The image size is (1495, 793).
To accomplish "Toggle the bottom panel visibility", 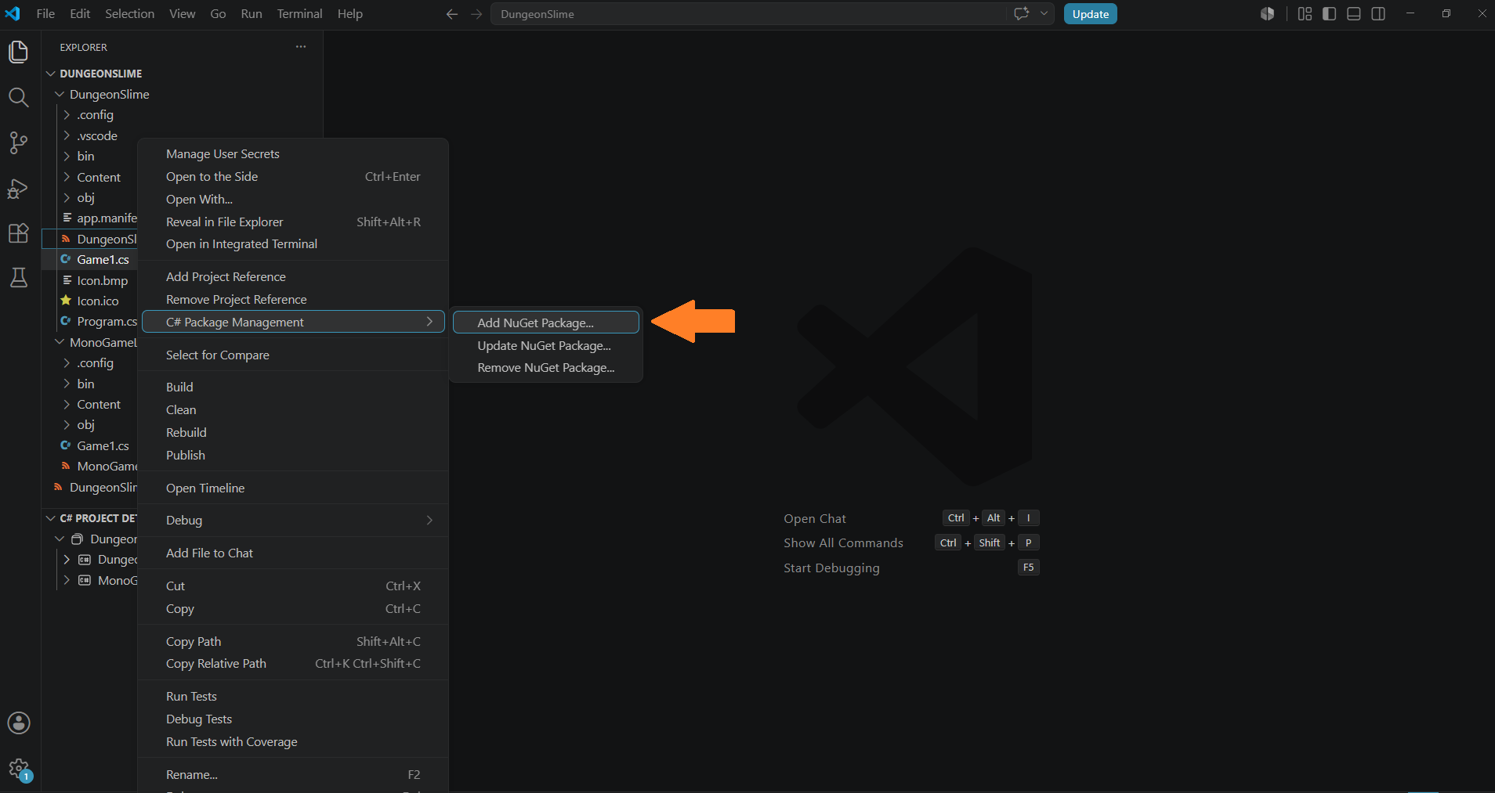I will [x=1354, y=14].
